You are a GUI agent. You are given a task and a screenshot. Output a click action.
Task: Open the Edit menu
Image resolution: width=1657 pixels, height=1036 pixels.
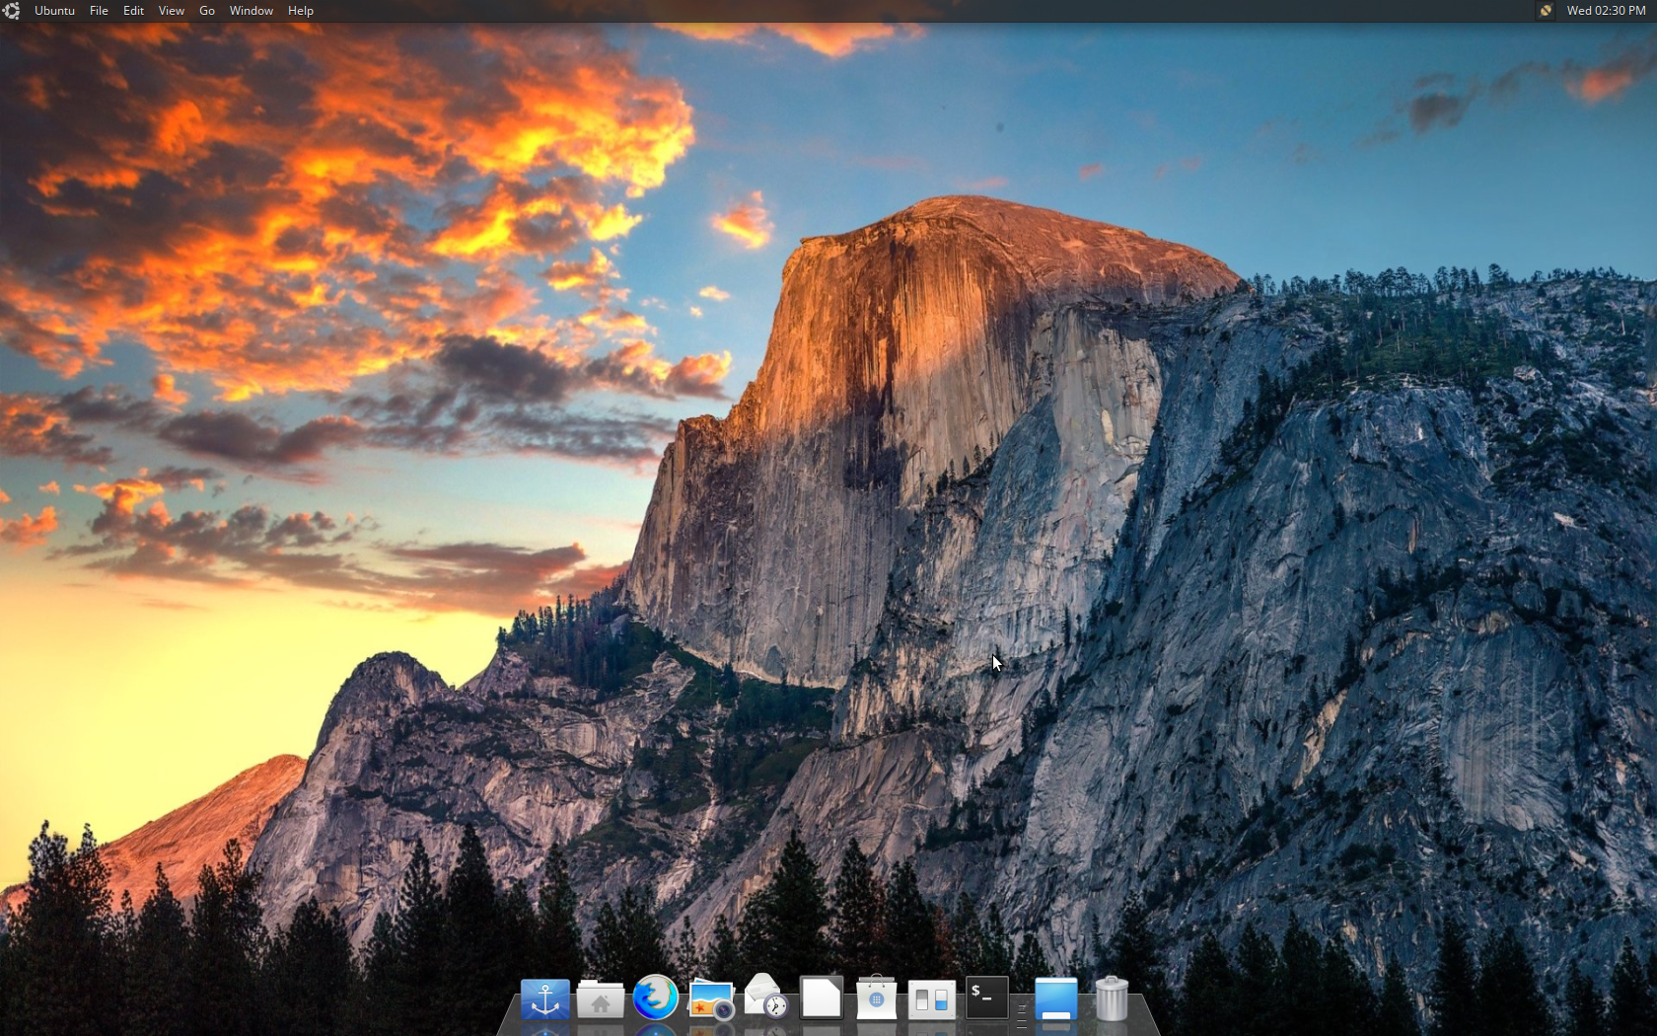[x=133, y=11]
